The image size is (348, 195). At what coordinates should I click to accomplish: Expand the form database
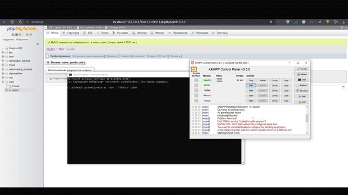pyautogui.click(x=3, y=56)
